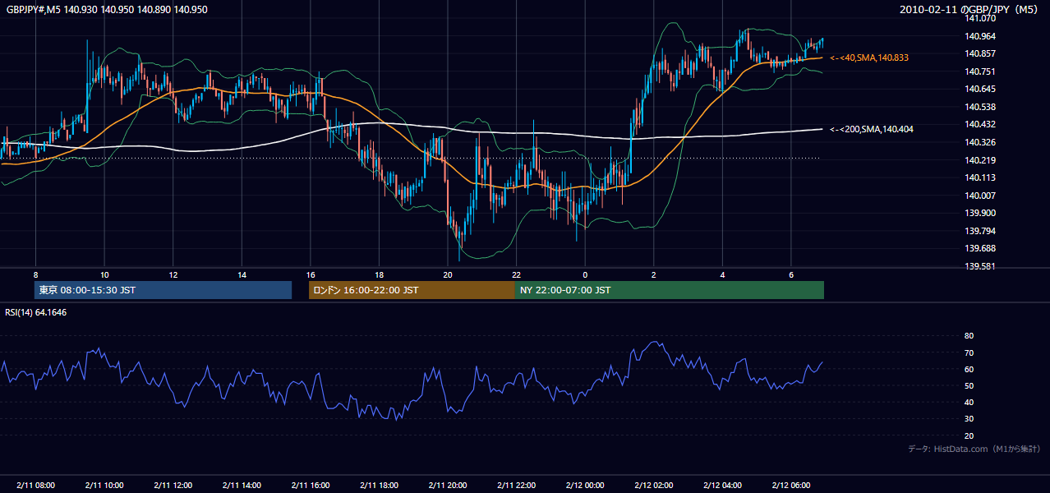Select the 40 SMA 140.833 label

pos(869,58)
